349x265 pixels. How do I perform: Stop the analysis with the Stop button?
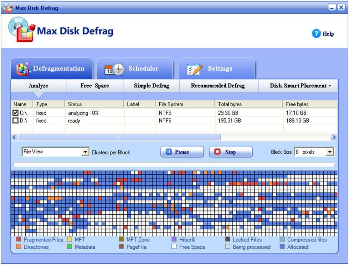(x=231, y=152)
